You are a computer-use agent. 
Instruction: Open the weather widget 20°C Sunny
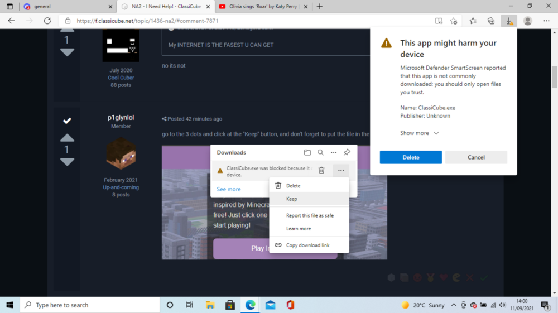pyautogui.click(x=423, y=305)
